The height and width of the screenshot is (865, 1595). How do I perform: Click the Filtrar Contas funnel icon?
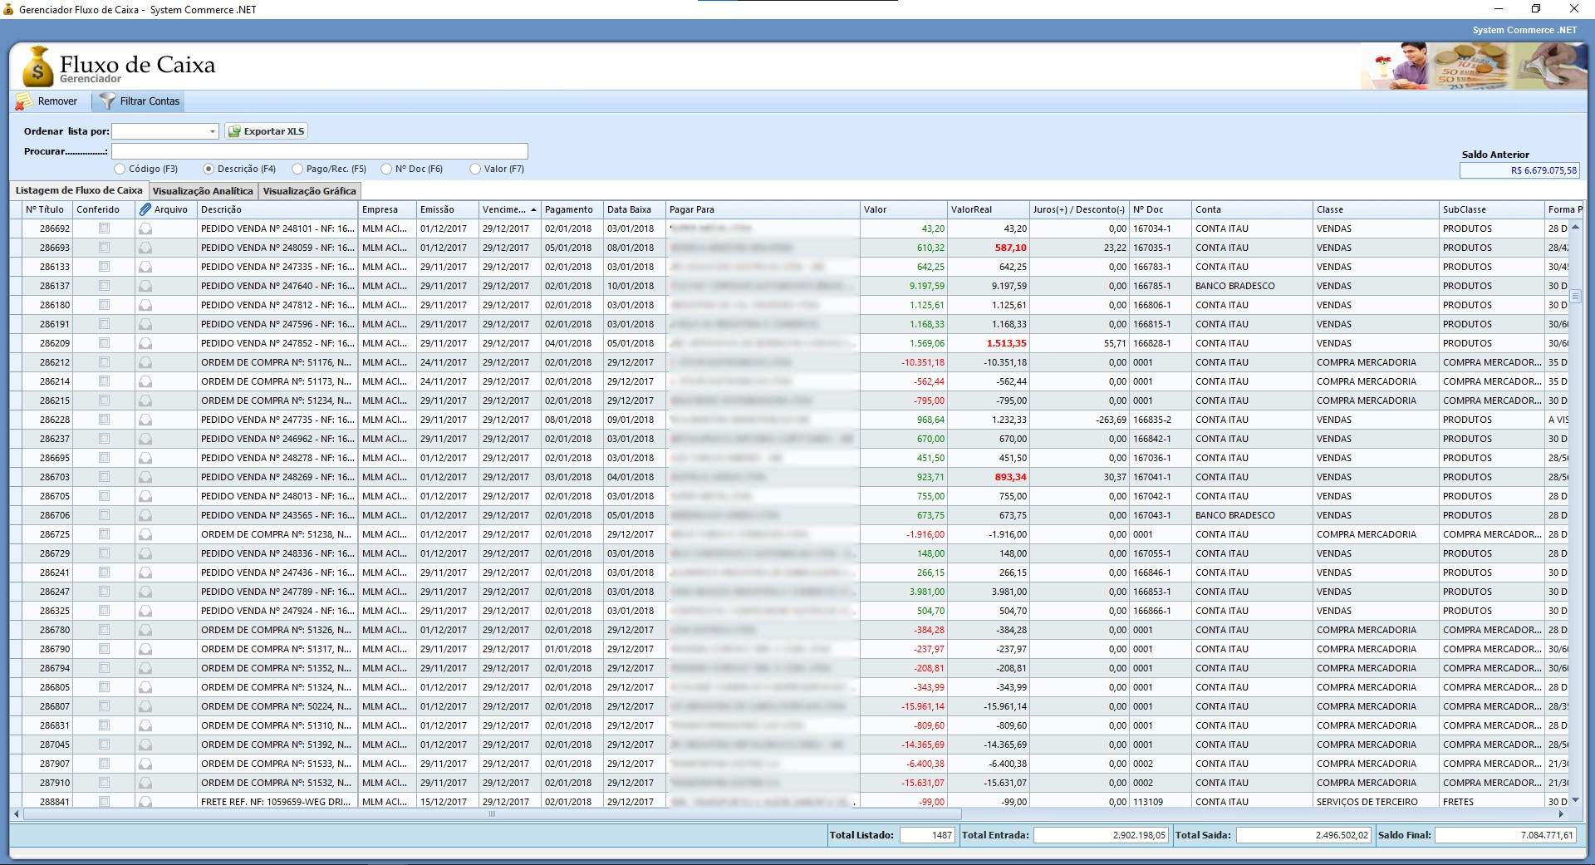[x=107, y=101]
